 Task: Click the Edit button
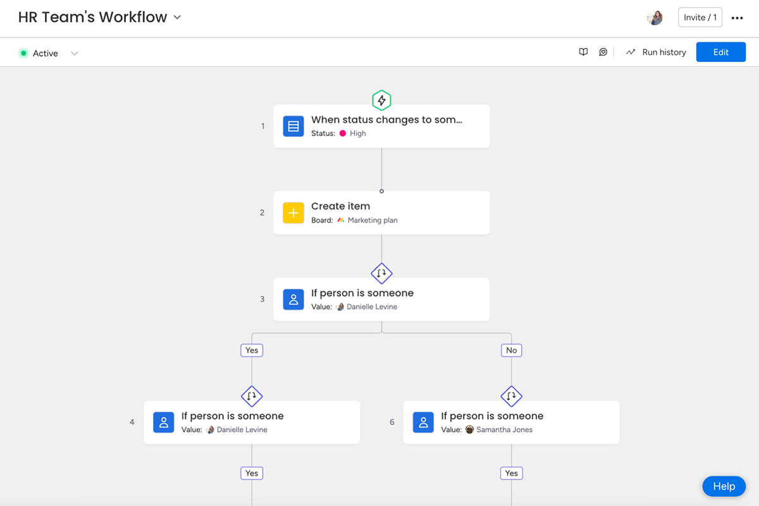pyautogui.click(x=720, y=52)
